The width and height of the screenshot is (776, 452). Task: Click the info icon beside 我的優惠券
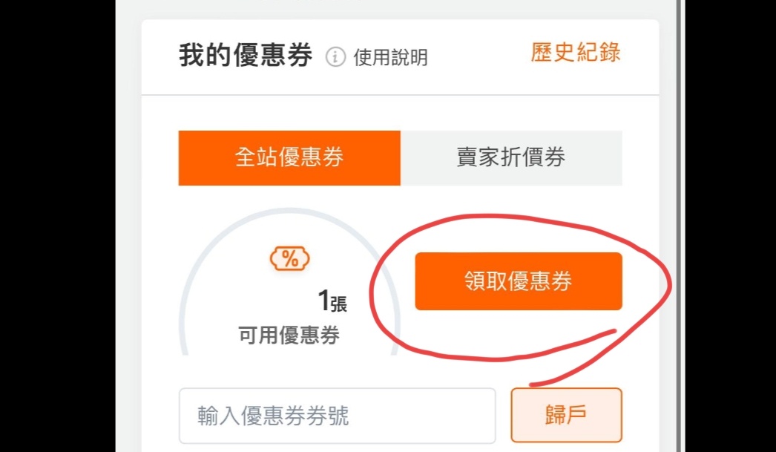(335, 57)
